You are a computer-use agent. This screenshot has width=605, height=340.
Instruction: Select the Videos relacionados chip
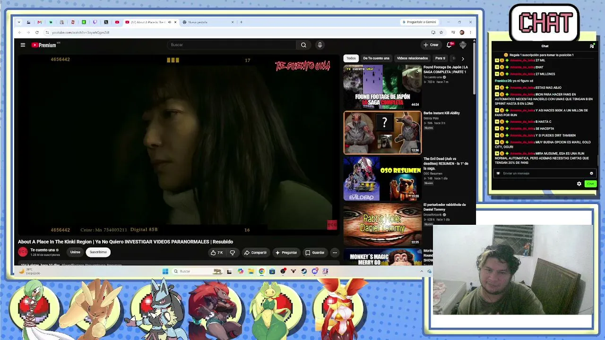[x=412, y=59]
